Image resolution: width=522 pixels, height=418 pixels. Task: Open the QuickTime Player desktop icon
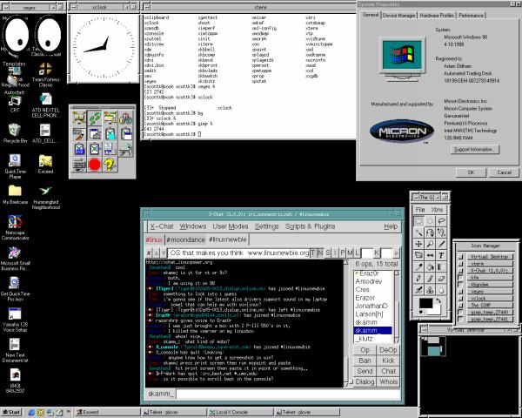[14, 159]
